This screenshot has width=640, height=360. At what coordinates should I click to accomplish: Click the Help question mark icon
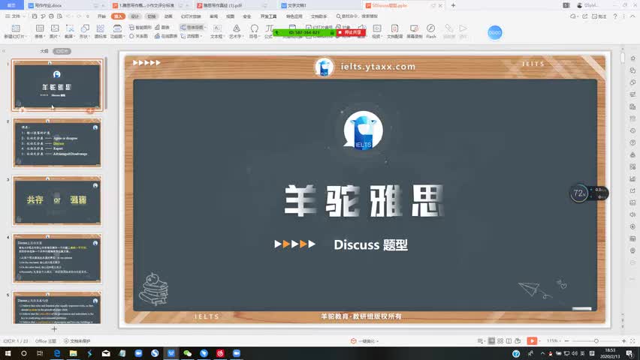coord(615,16)
